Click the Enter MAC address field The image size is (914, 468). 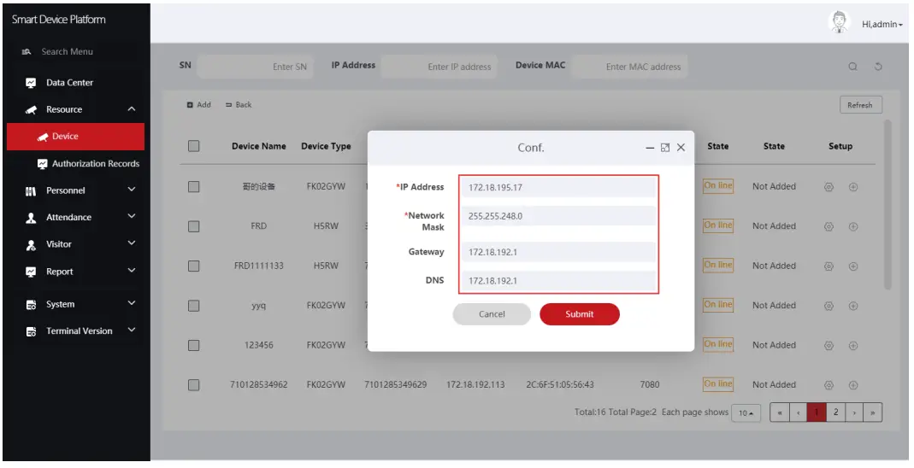tap(629, 67)
